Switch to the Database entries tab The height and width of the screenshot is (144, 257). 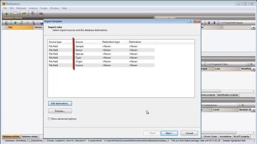coord(11,136)
